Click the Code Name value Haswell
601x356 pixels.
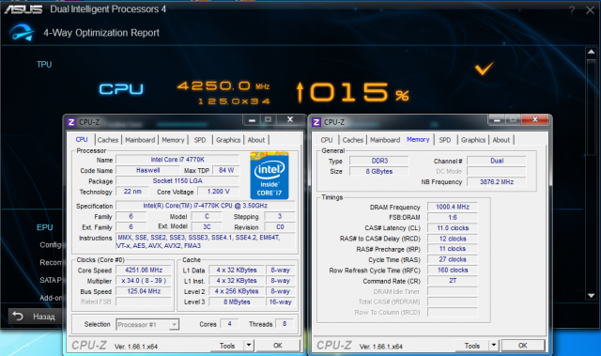(148, 170)
